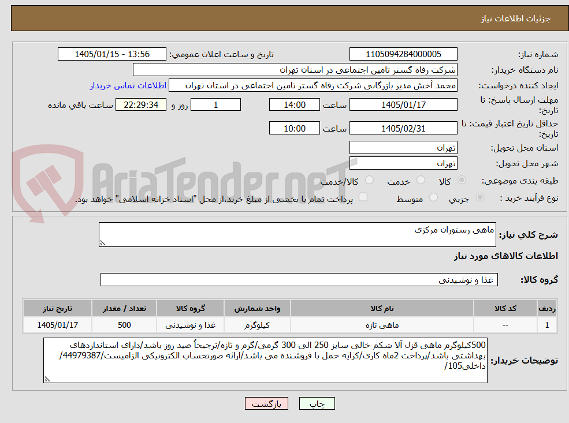
Task: Click the شرح کلی نیاز label
Action: point(529,235)
